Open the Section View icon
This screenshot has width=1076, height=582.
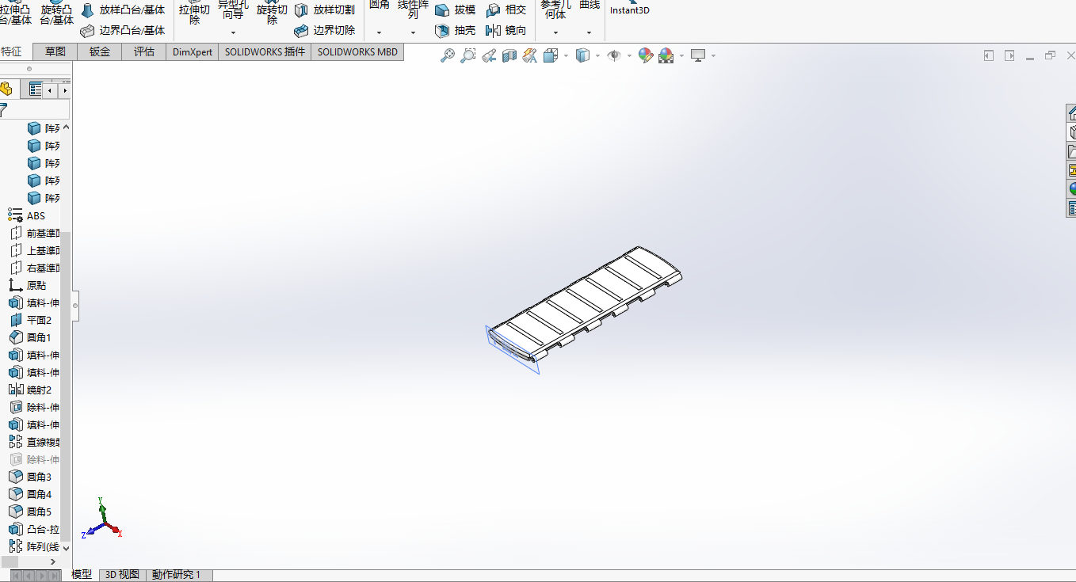tap(509, 55)
